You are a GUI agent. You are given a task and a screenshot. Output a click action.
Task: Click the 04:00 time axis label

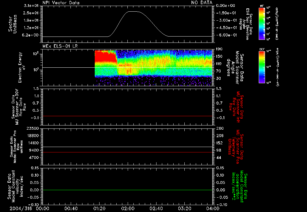[x=213, y=208]
